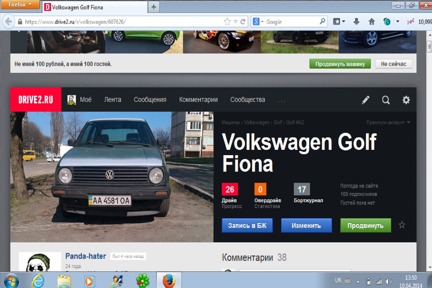432x288 pixels.
Task: Click the Google search input field
Action: (292, 22)
